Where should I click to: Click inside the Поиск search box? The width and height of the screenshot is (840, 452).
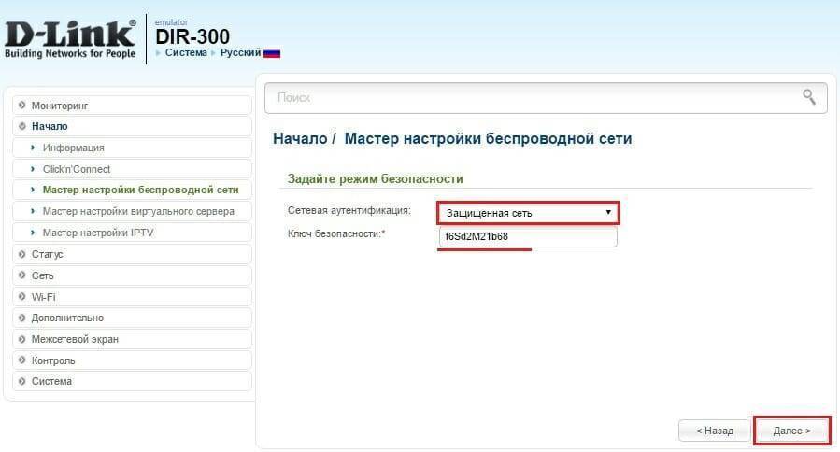tap(533, 97)
